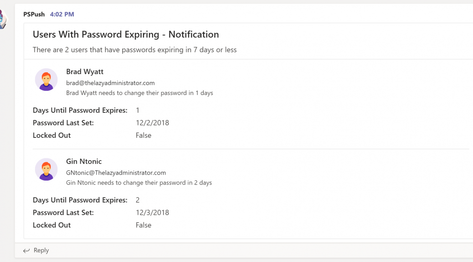Click the summary text about 2 users
The image size is (473, 262).
[134, 50]
